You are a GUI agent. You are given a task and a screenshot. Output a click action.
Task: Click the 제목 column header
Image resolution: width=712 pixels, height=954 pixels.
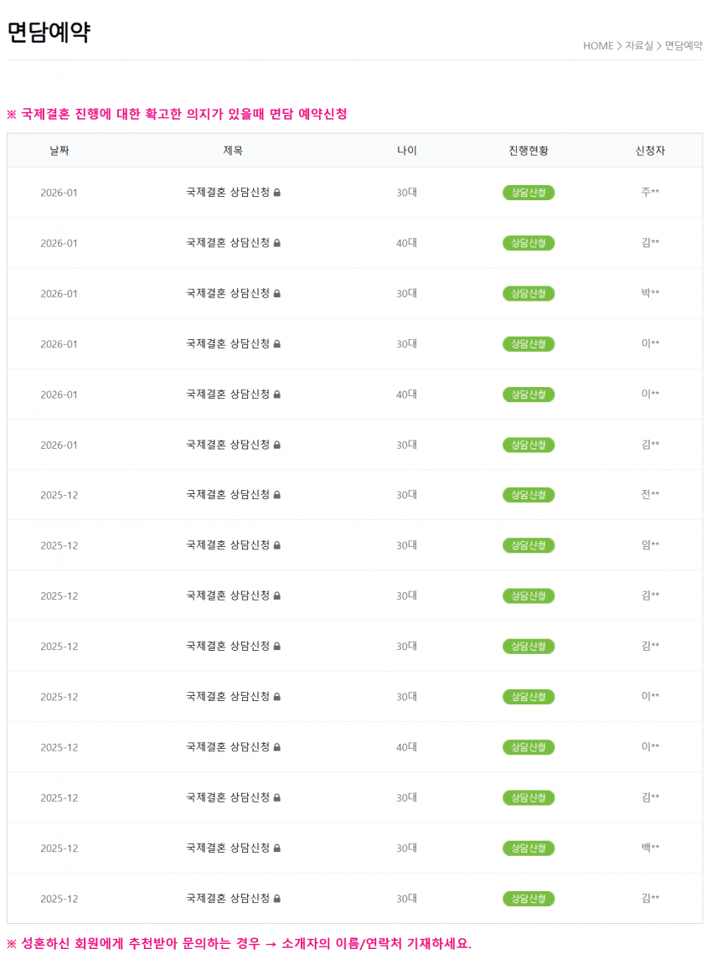(x=233, y=150)
